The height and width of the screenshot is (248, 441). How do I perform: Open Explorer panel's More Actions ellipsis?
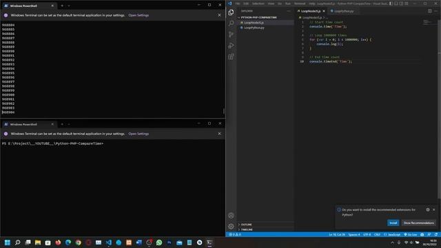coord(289,11)
